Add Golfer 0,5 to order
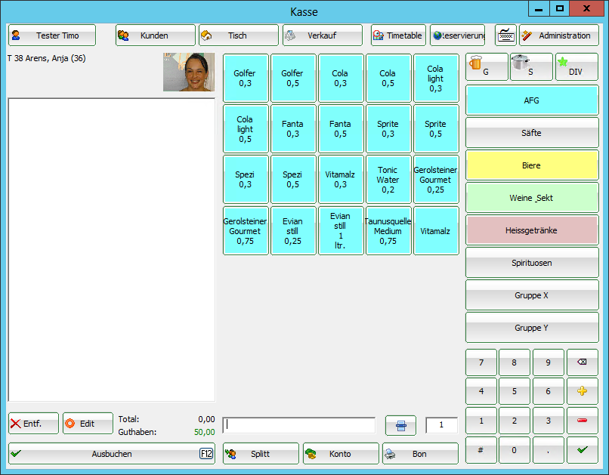The width and height of the screenshot is (609, 475). [x=293, y=78]
